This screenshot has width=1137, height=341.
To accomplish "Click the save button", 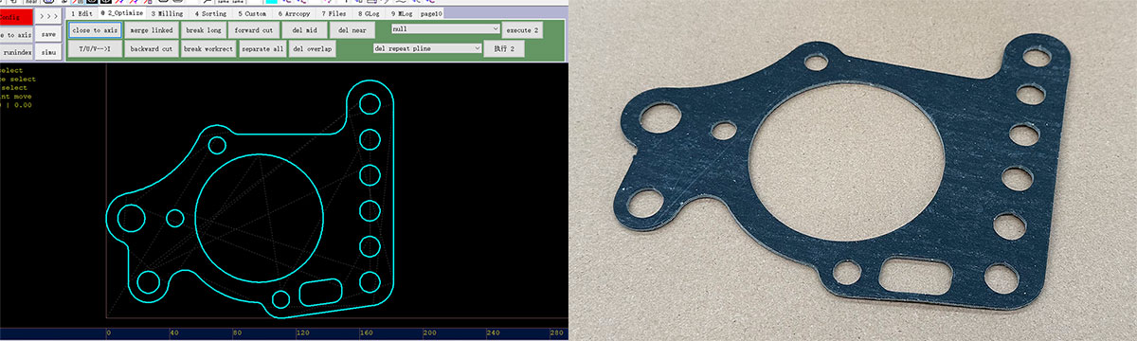I will point(49,34).
